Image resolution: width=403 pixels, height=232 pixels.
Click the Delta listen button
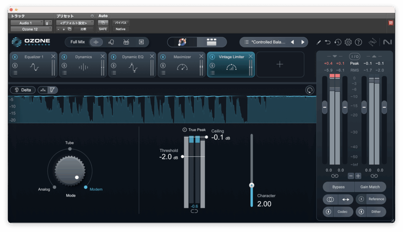tap(23, 90)
